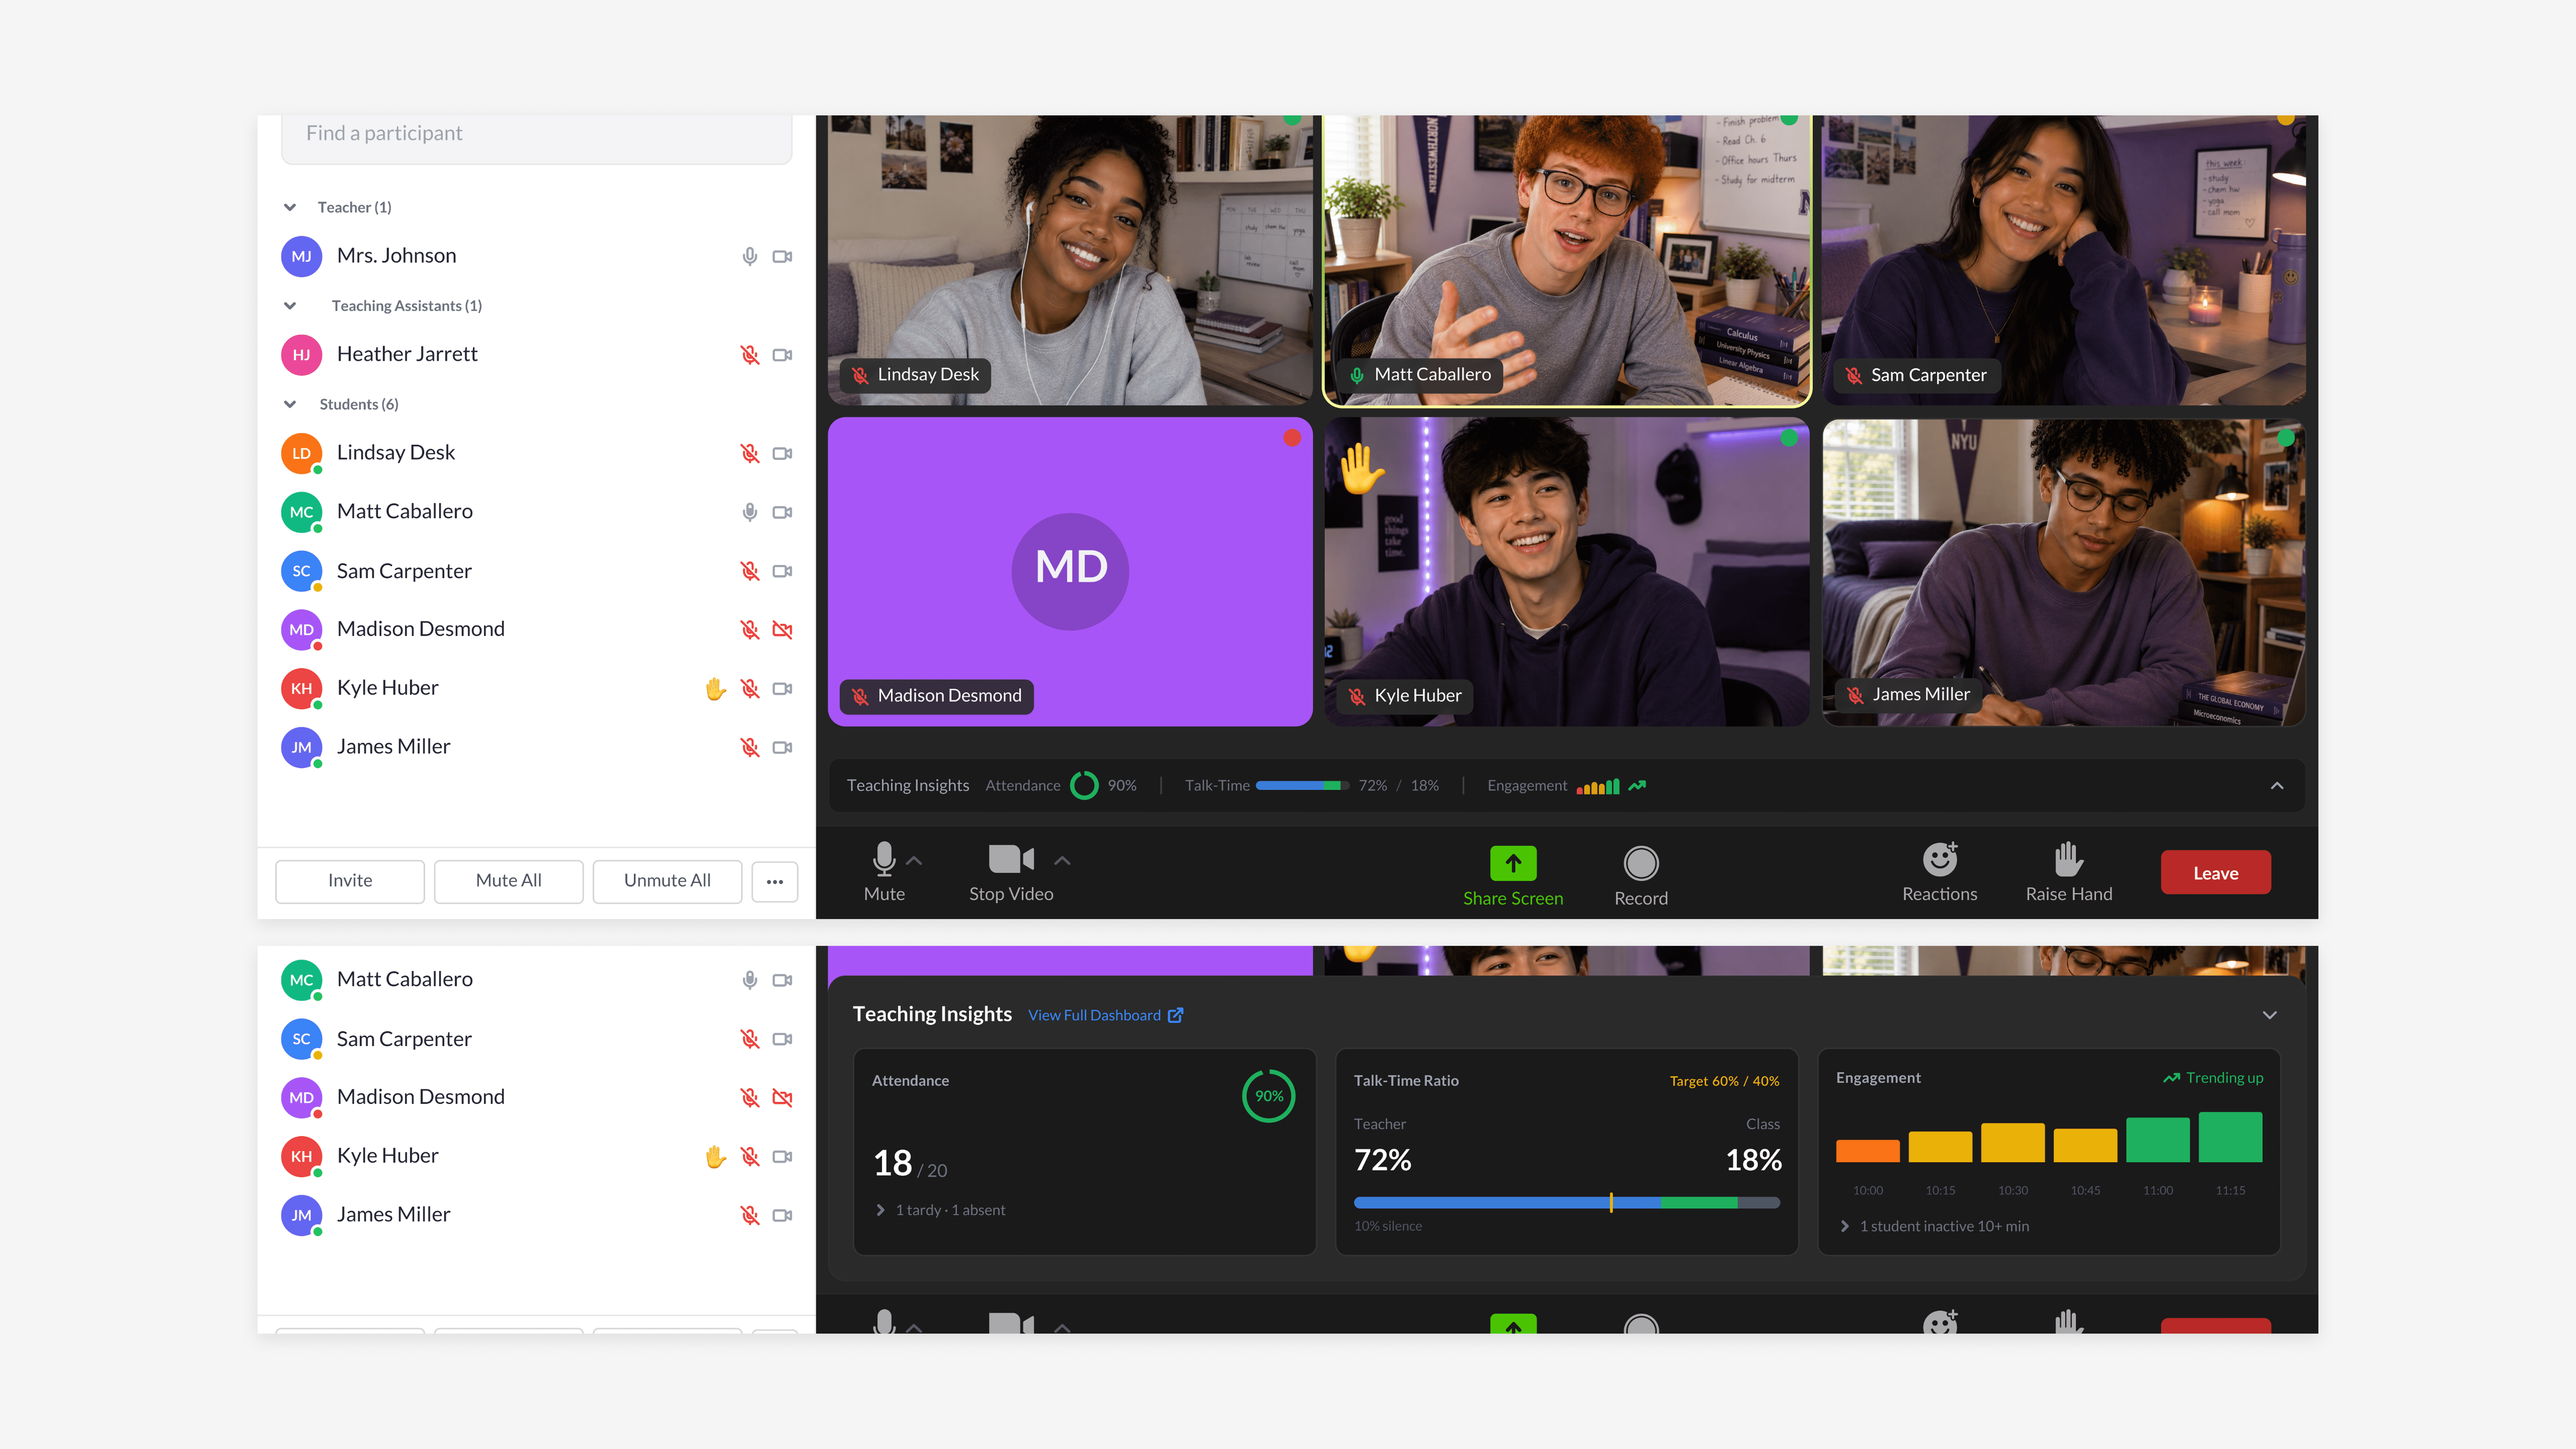Toggle Sam Carpenter's camera in the lower list
This screenshot has height=1449, width=2576.
click(x=782, y=1039)
